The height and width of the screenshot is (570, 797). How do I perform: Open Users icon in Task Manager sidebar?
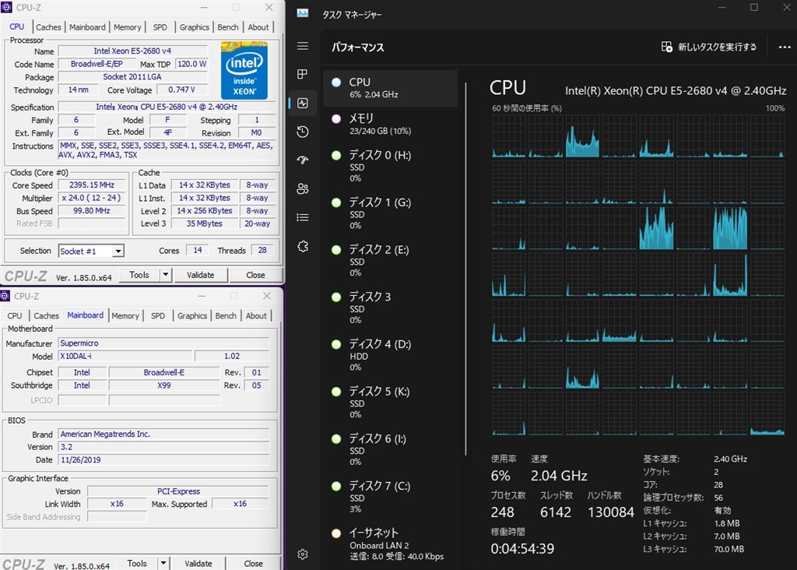click(x=303, y=188)
